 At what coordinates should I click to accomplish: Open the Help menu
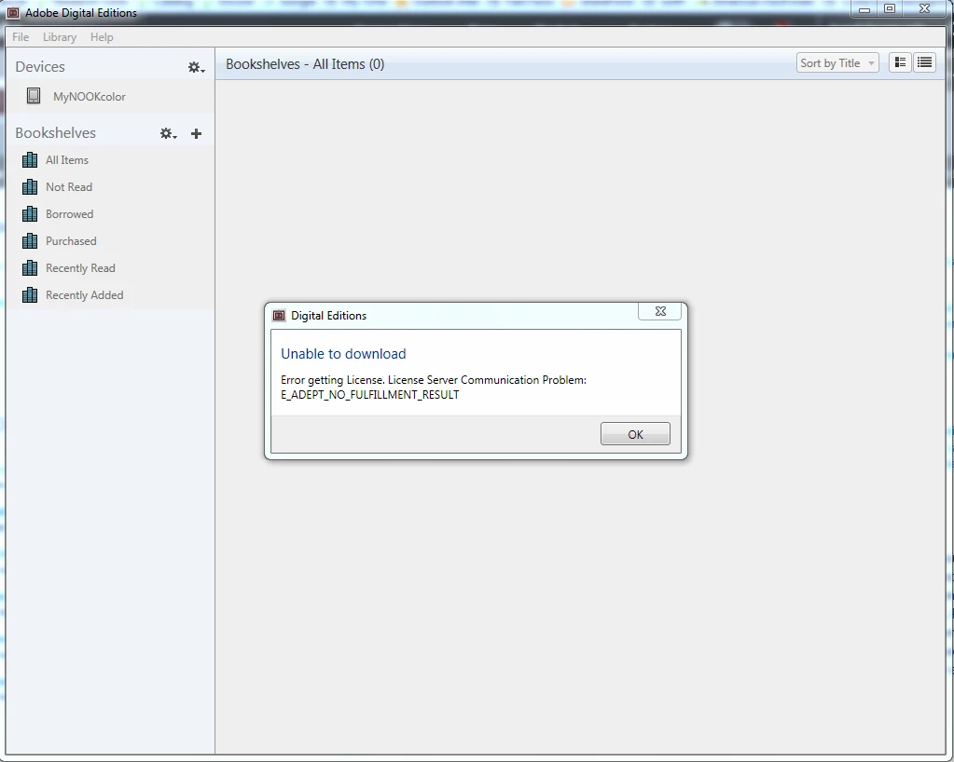(x=102, y=37)
